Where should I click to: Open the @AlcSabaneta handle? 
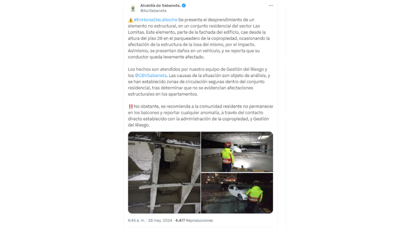tap(153, 11)
